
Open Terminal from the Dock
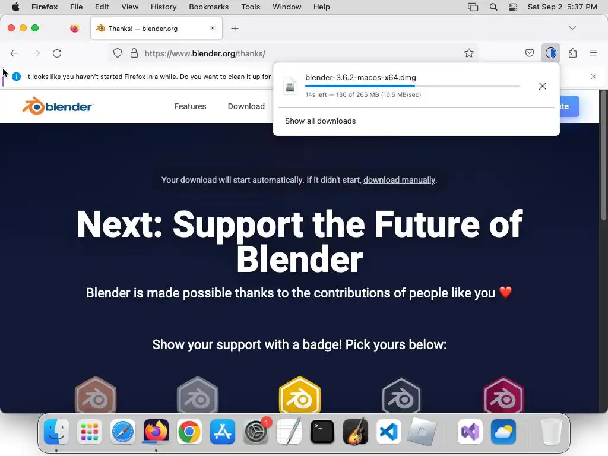pyautogui.click(x=322, y=432)
